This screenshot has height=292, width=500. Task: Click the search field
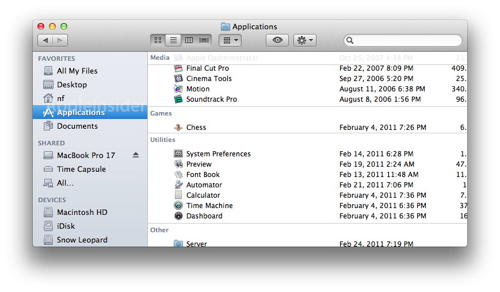click(x=403, y=40)
